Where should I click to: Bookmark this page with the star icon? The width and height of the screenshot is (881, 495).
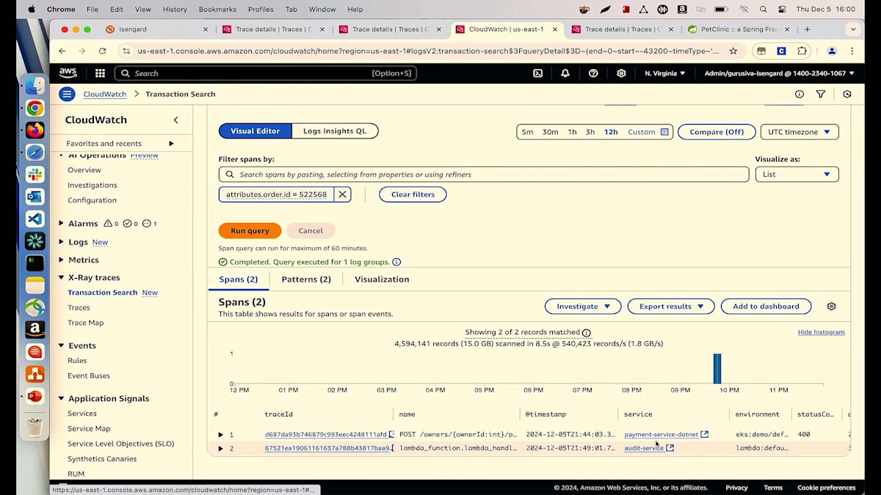[x=733, y=51]
